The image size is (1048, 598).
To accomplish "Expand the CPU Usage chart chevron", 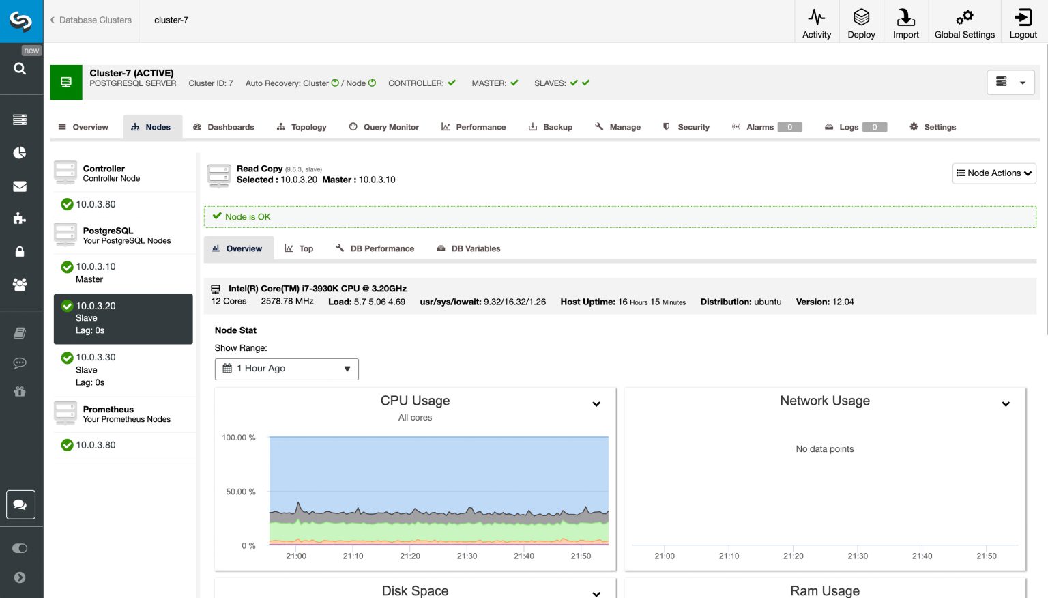I will pos(596,404).
